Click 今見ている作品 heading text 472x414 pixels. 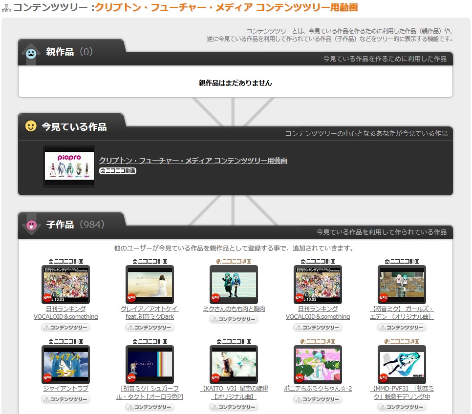tap(74, 126)
